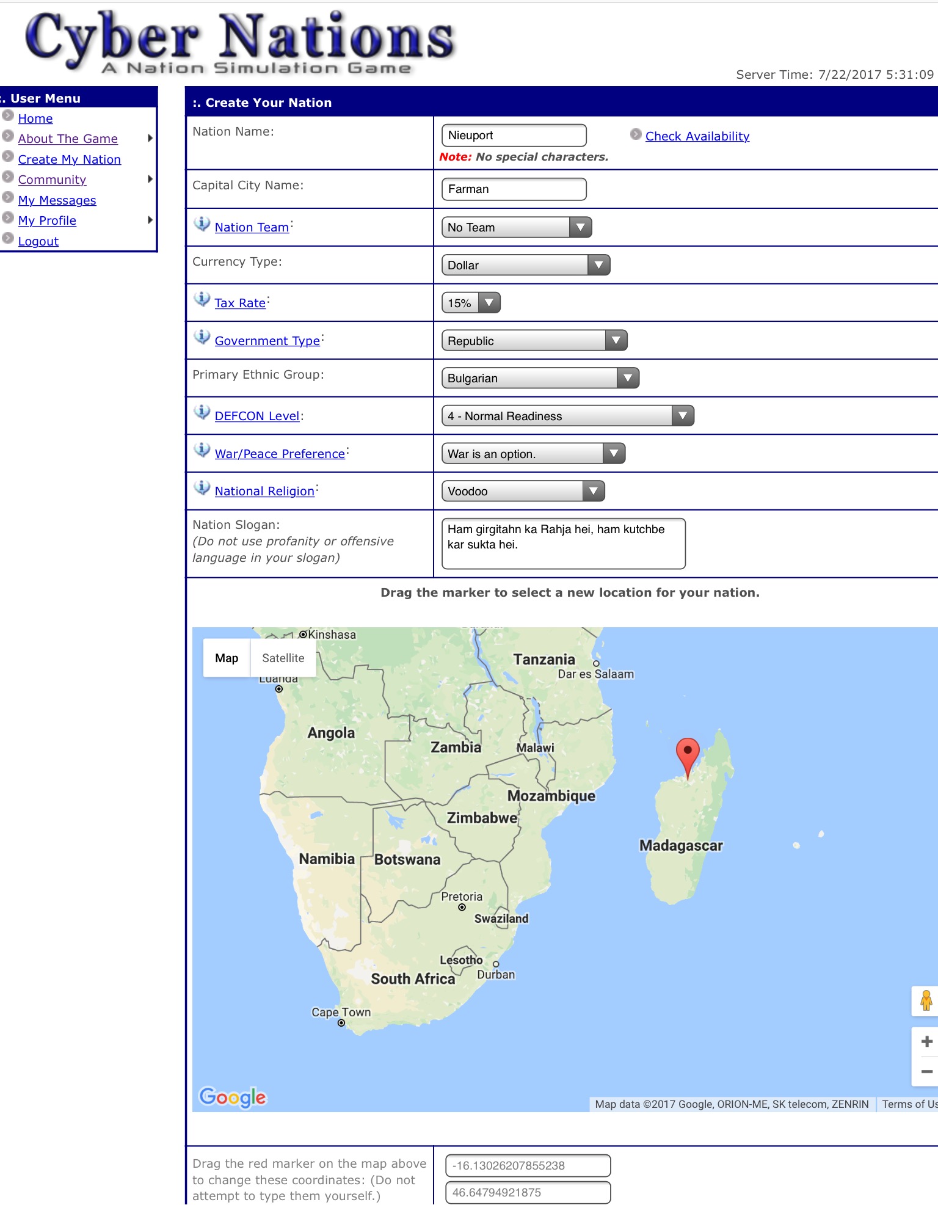Open the Currency Type dropdown
Viewport: 938px width, 1205px height.
tap(526, 265)
